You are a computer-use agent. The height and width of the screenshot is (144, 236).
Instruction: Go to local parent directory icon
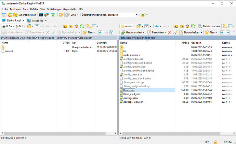65,26
